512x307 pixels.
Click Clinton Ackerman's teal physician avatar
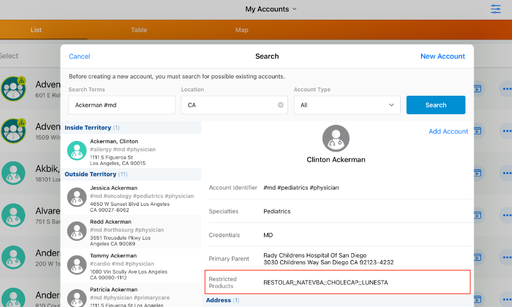click(x=77, y=151)
